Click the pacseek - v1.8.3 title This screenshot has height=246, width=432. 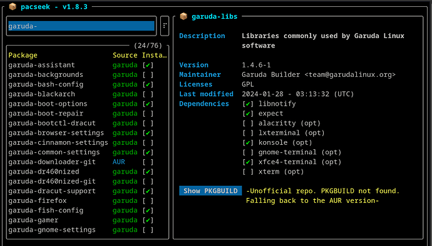[54, 7]
